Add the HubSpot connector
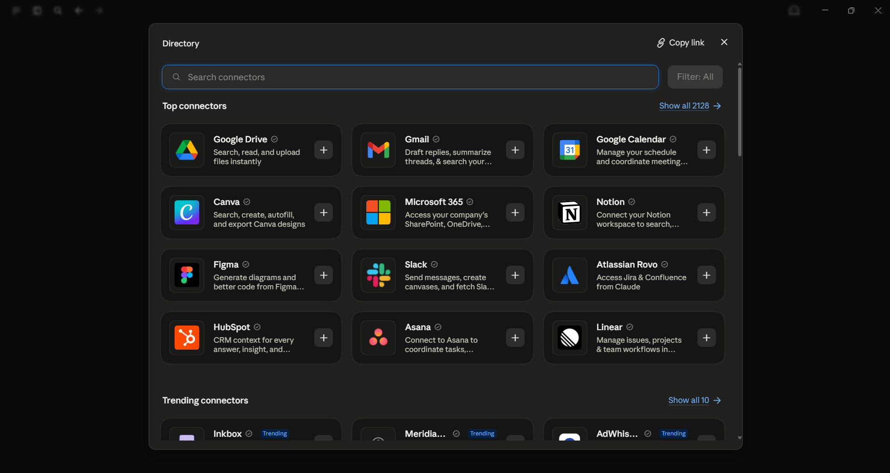The width and height of the screenshot is (890, 473). (324, 338)
